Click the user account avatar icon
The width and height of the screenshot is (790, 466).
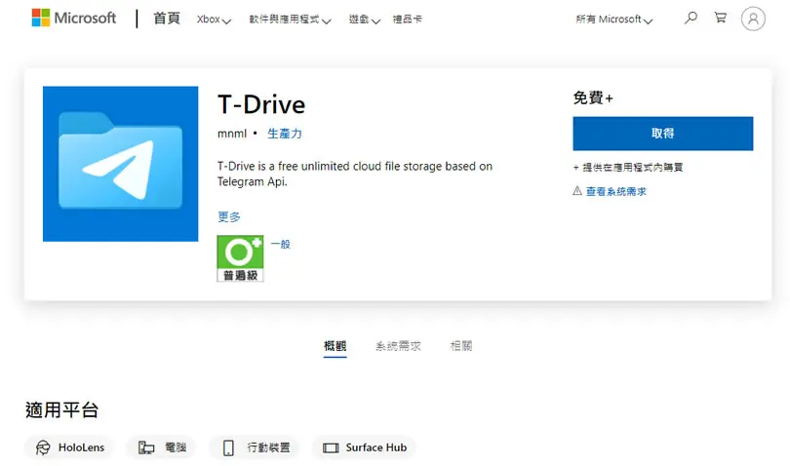coord(753,19)
